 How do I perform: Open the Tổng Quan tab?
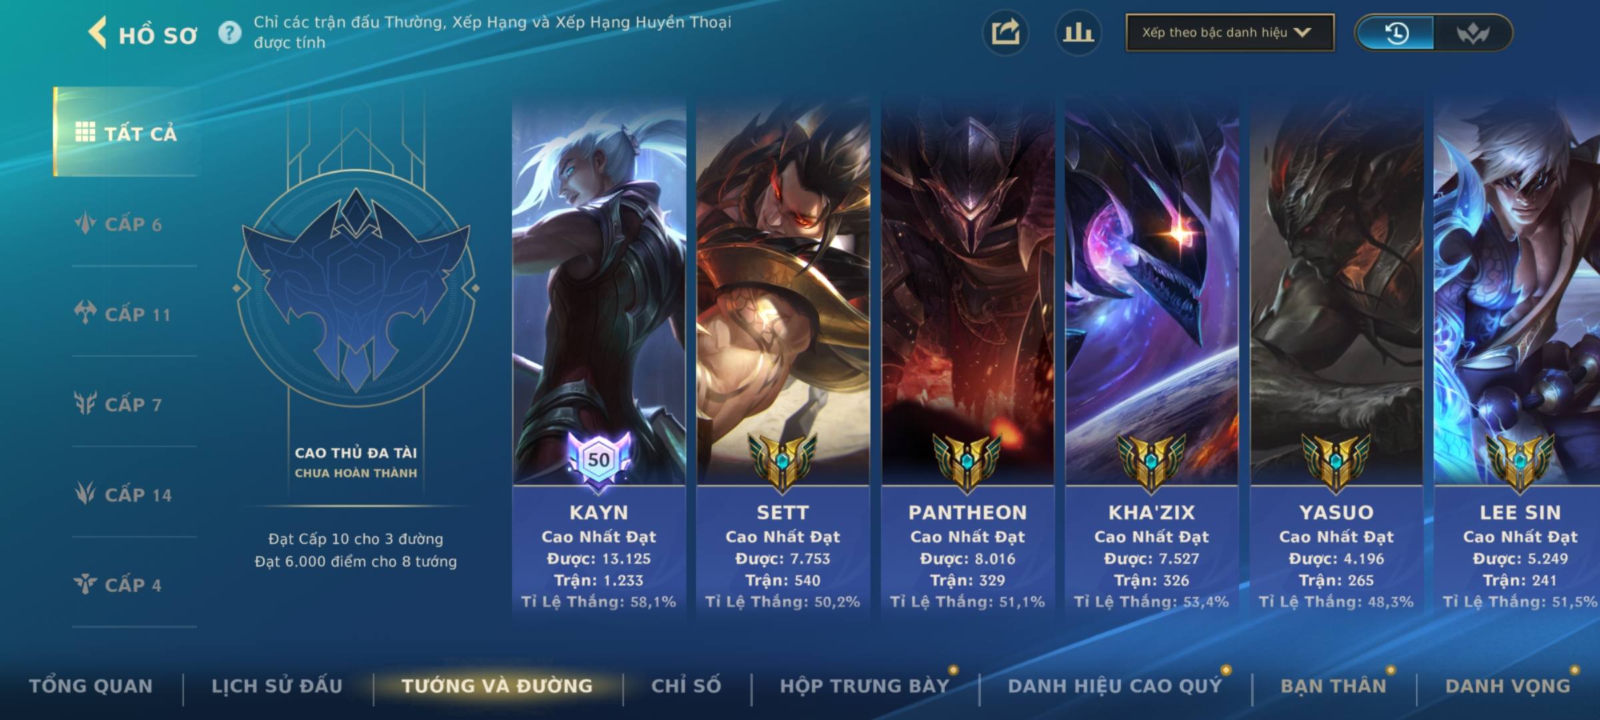[91, 686]
